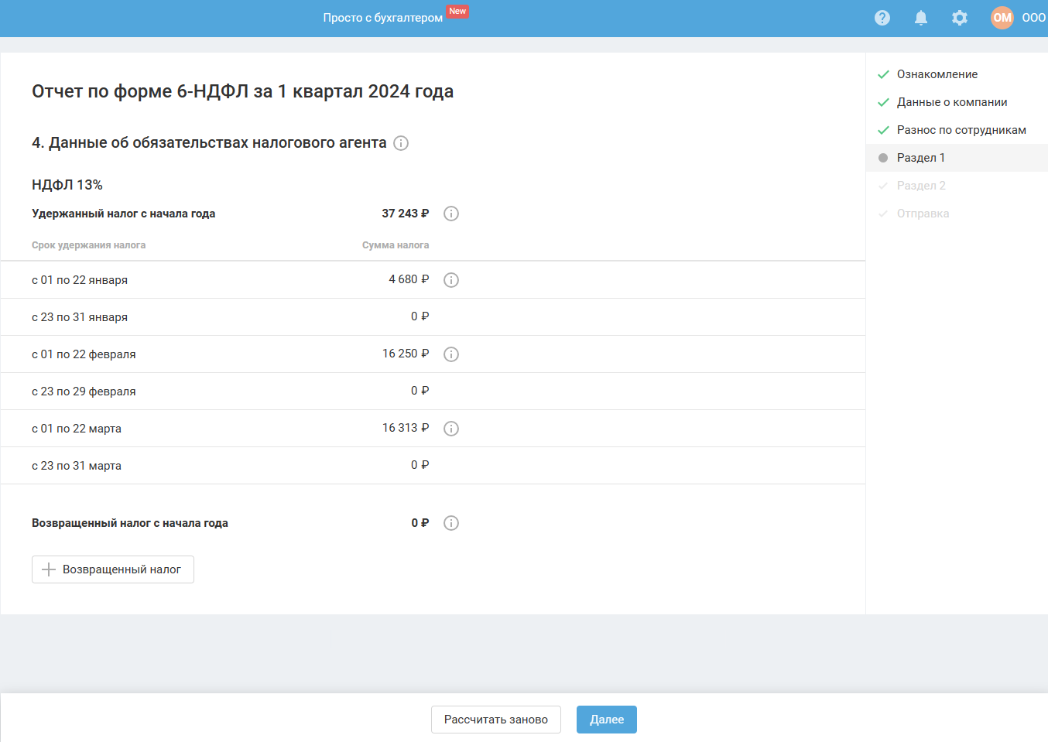Click the Удержанный налог с начала года label
Screen dimensions: 1048x742
124,214
